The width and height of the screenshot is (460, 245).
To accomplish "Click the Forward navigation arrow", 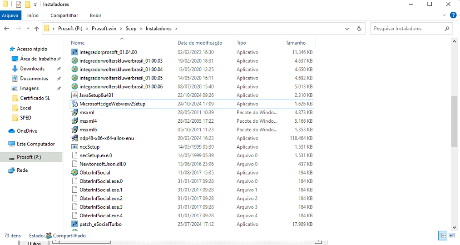I will (19, 29).
